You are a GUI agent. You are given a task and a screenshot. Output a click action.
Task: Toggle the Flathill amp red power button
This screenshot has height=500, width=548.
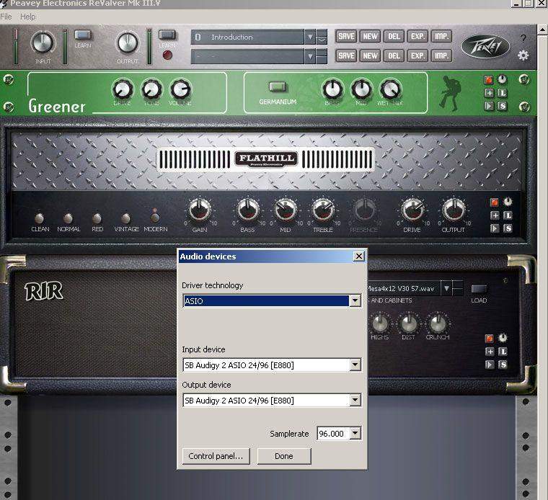click(495, 202)
